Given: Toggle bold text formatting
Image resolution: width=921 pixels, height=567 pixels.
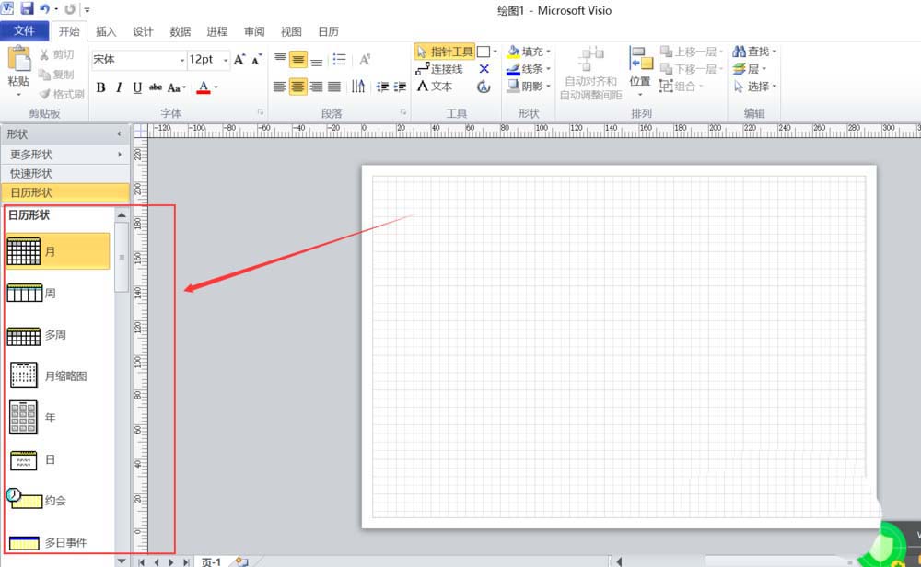Looking at the screenshot, I should coord(100,87).
